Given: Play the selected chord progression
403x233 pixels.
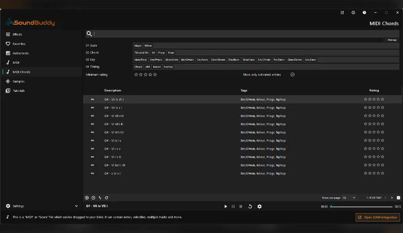Looking at the screenshot, I should click(226, 207).
